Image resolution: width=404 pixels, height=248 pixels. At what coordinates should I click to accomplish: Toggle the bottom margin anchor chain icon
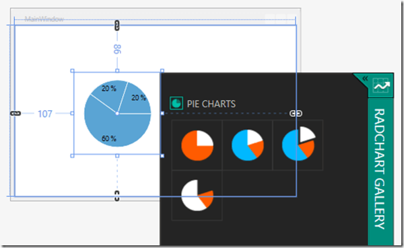coord(117,196)
